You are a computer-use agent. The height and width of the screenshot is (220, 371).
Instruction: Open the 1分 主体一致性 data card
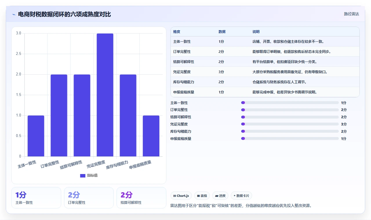click(x=36, y=198)
